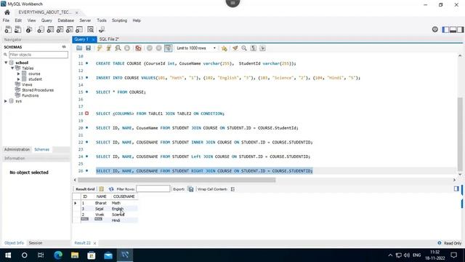Click the Result Grid button
Image resolution: width=465 pixels, height=262 pixels.
tap(85, 189)
